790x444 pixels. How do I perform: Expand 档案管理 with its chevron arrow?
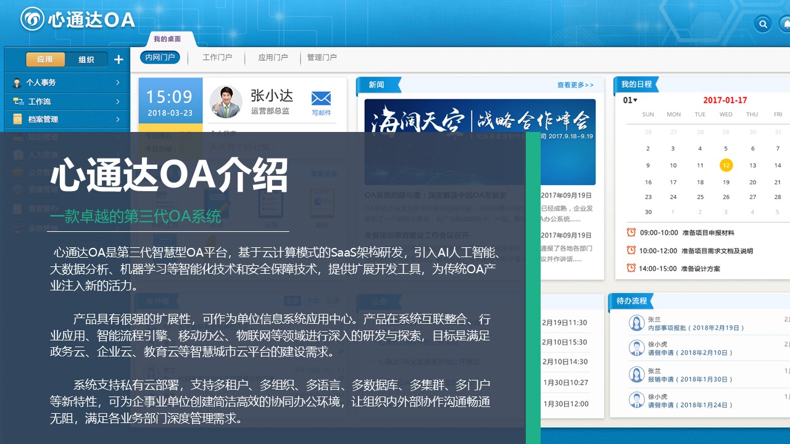tap(118, 119)
